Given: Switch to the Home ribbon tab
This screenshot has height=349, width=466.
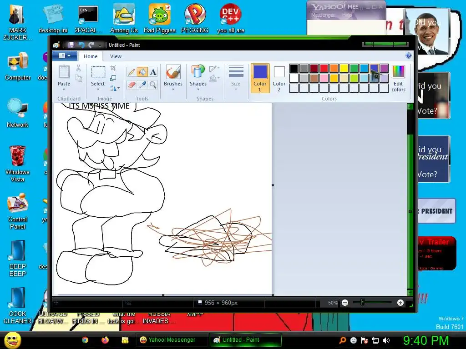Looking at the screenshot, I should (x=91, y=56).
